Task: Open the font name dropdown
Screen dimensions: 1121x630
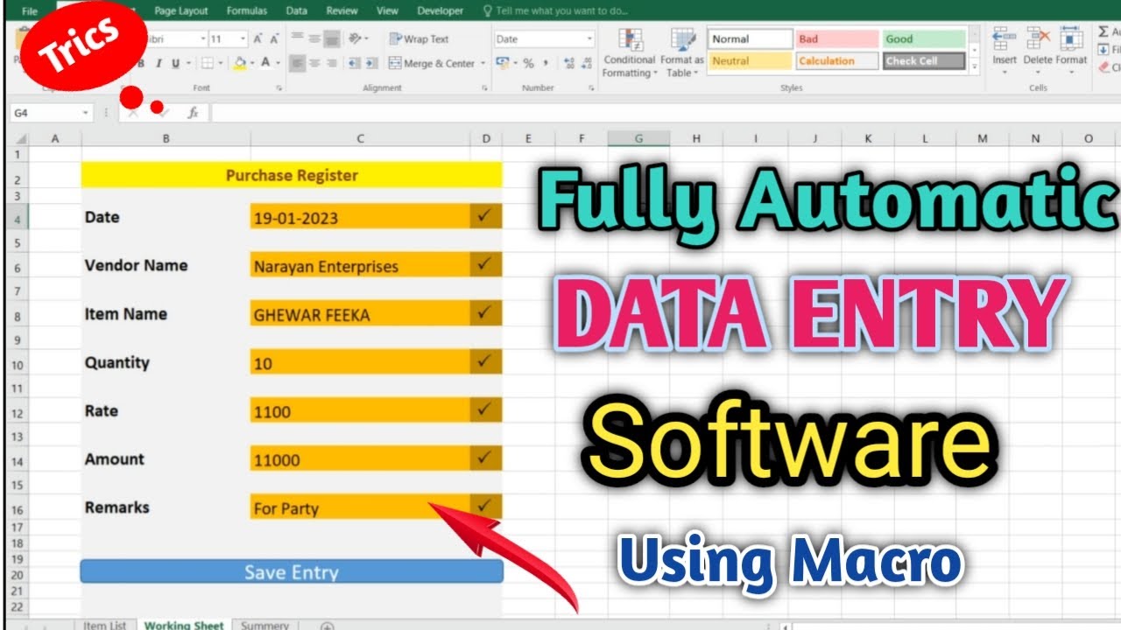Action: pyautogui.click(x=203, y=38)
